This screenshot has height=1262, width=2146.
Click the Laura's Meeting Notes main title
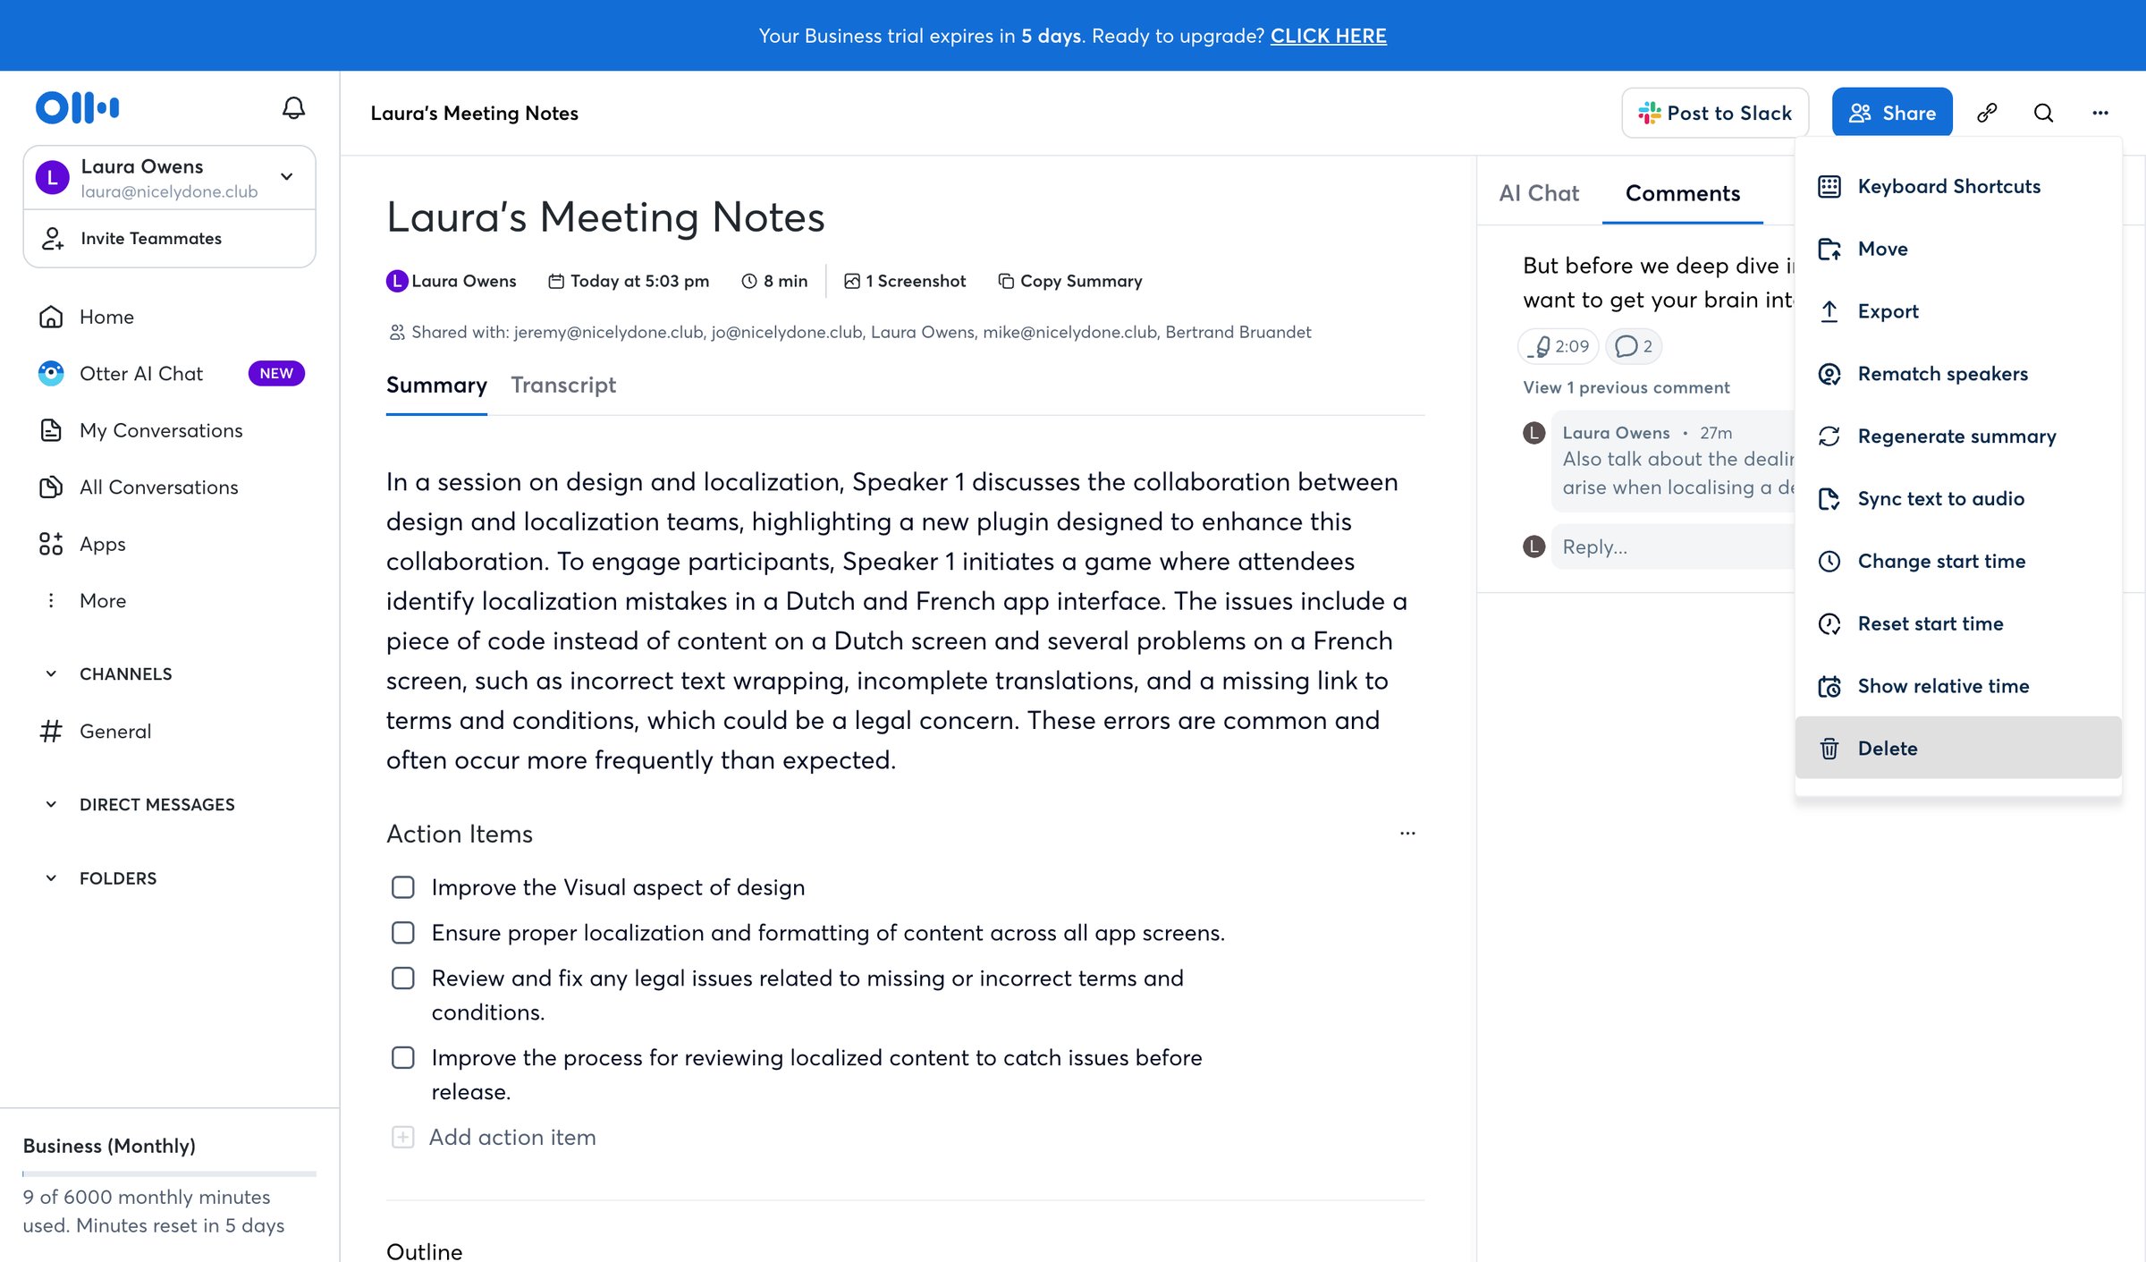point(605,216)
